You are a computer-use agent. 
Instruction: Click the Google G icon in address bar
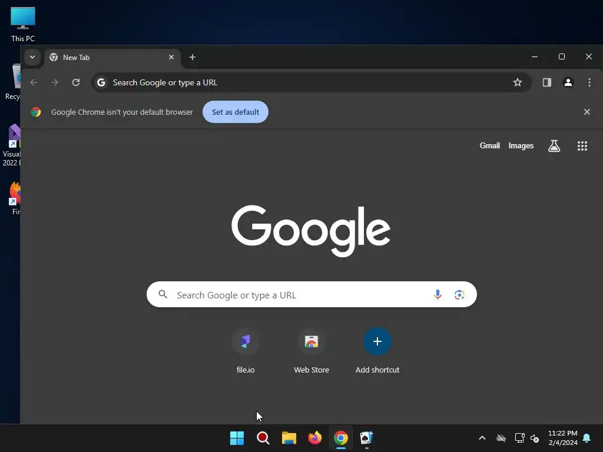pos(101,82)
